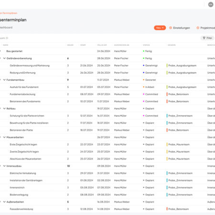215x215 pixels.
Task: Click Fertig status of Bau gestartet
Action: click(x=147, y=51)
